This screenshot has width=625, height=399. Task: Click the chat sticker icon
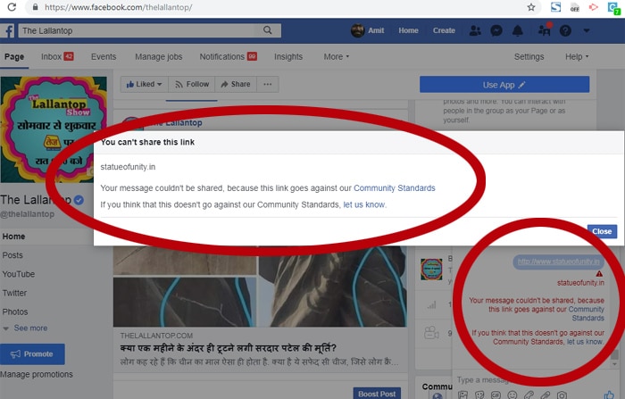click(x=479, y=395)
